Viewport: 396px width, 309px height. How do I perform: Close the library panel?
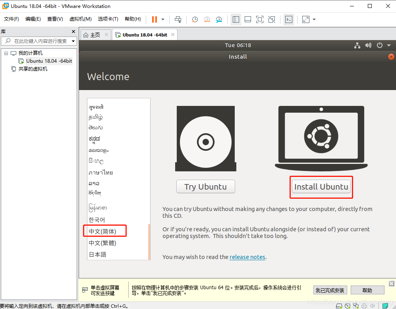point(73,31)
